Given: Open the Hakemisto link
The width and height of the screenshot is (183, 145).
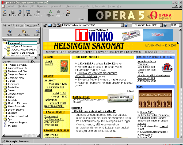Looking at the screenshot, I should 117,52.
